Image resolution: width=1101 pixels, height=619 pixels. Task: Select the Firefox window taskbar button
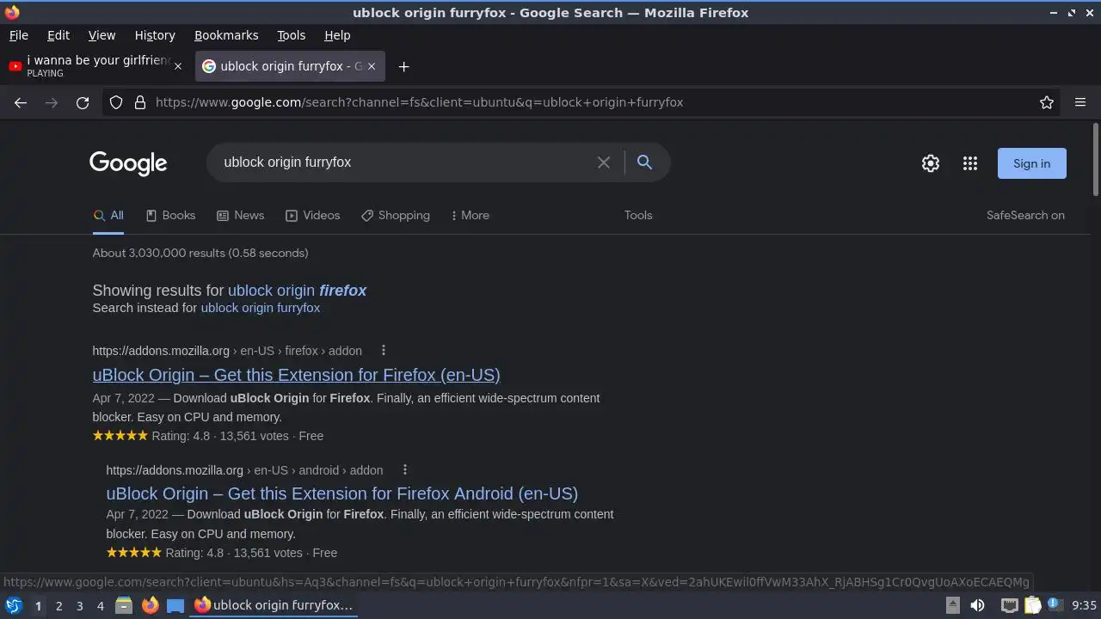[x=275, y=605]
